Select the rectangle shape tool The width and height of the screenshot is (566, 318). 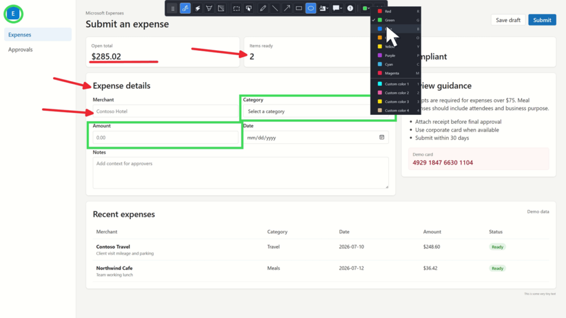pos(299,8)
